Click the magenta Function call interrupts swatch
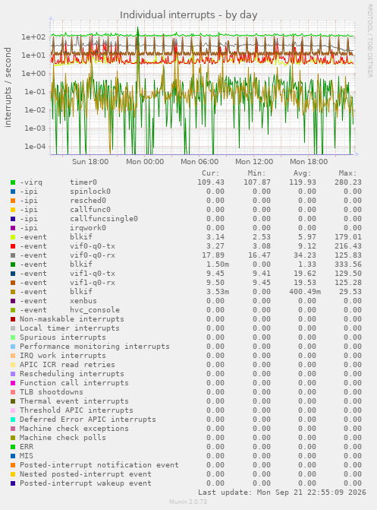Image resolution: width=377 pixels, height=510 pixels. [13, 383]
